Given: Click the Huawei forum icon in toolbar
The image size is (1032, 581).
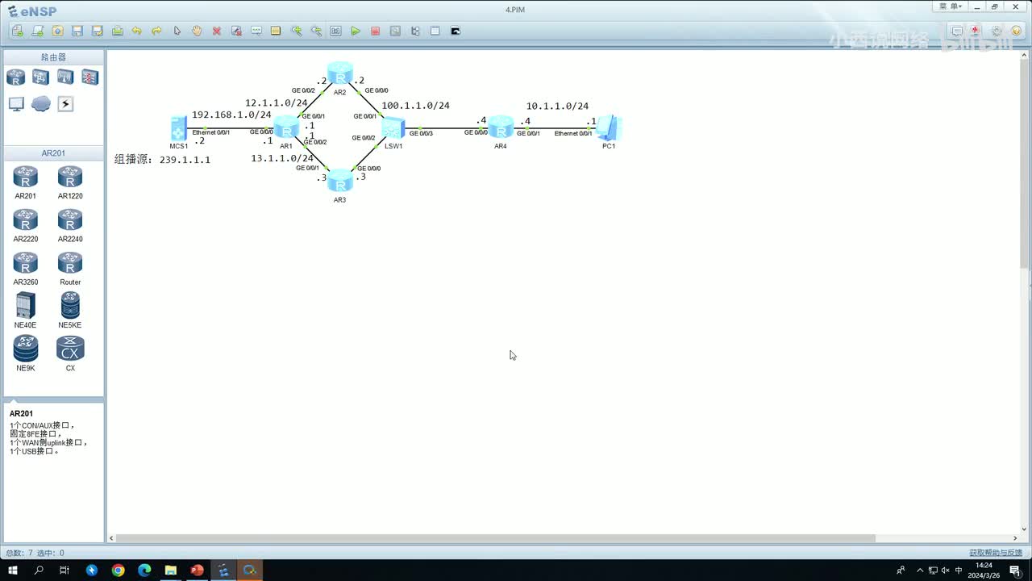Looking at the screenshot, I should click(976, 31).
